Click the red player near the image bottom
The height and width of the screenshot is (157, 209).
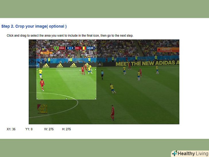pyautogui.click(x=113, y=113)
